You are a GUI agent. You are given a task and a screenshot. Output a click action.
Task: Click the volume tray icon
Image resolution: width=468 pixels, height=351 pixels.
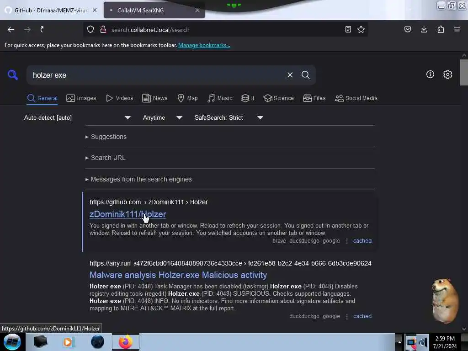coord(423,342)
